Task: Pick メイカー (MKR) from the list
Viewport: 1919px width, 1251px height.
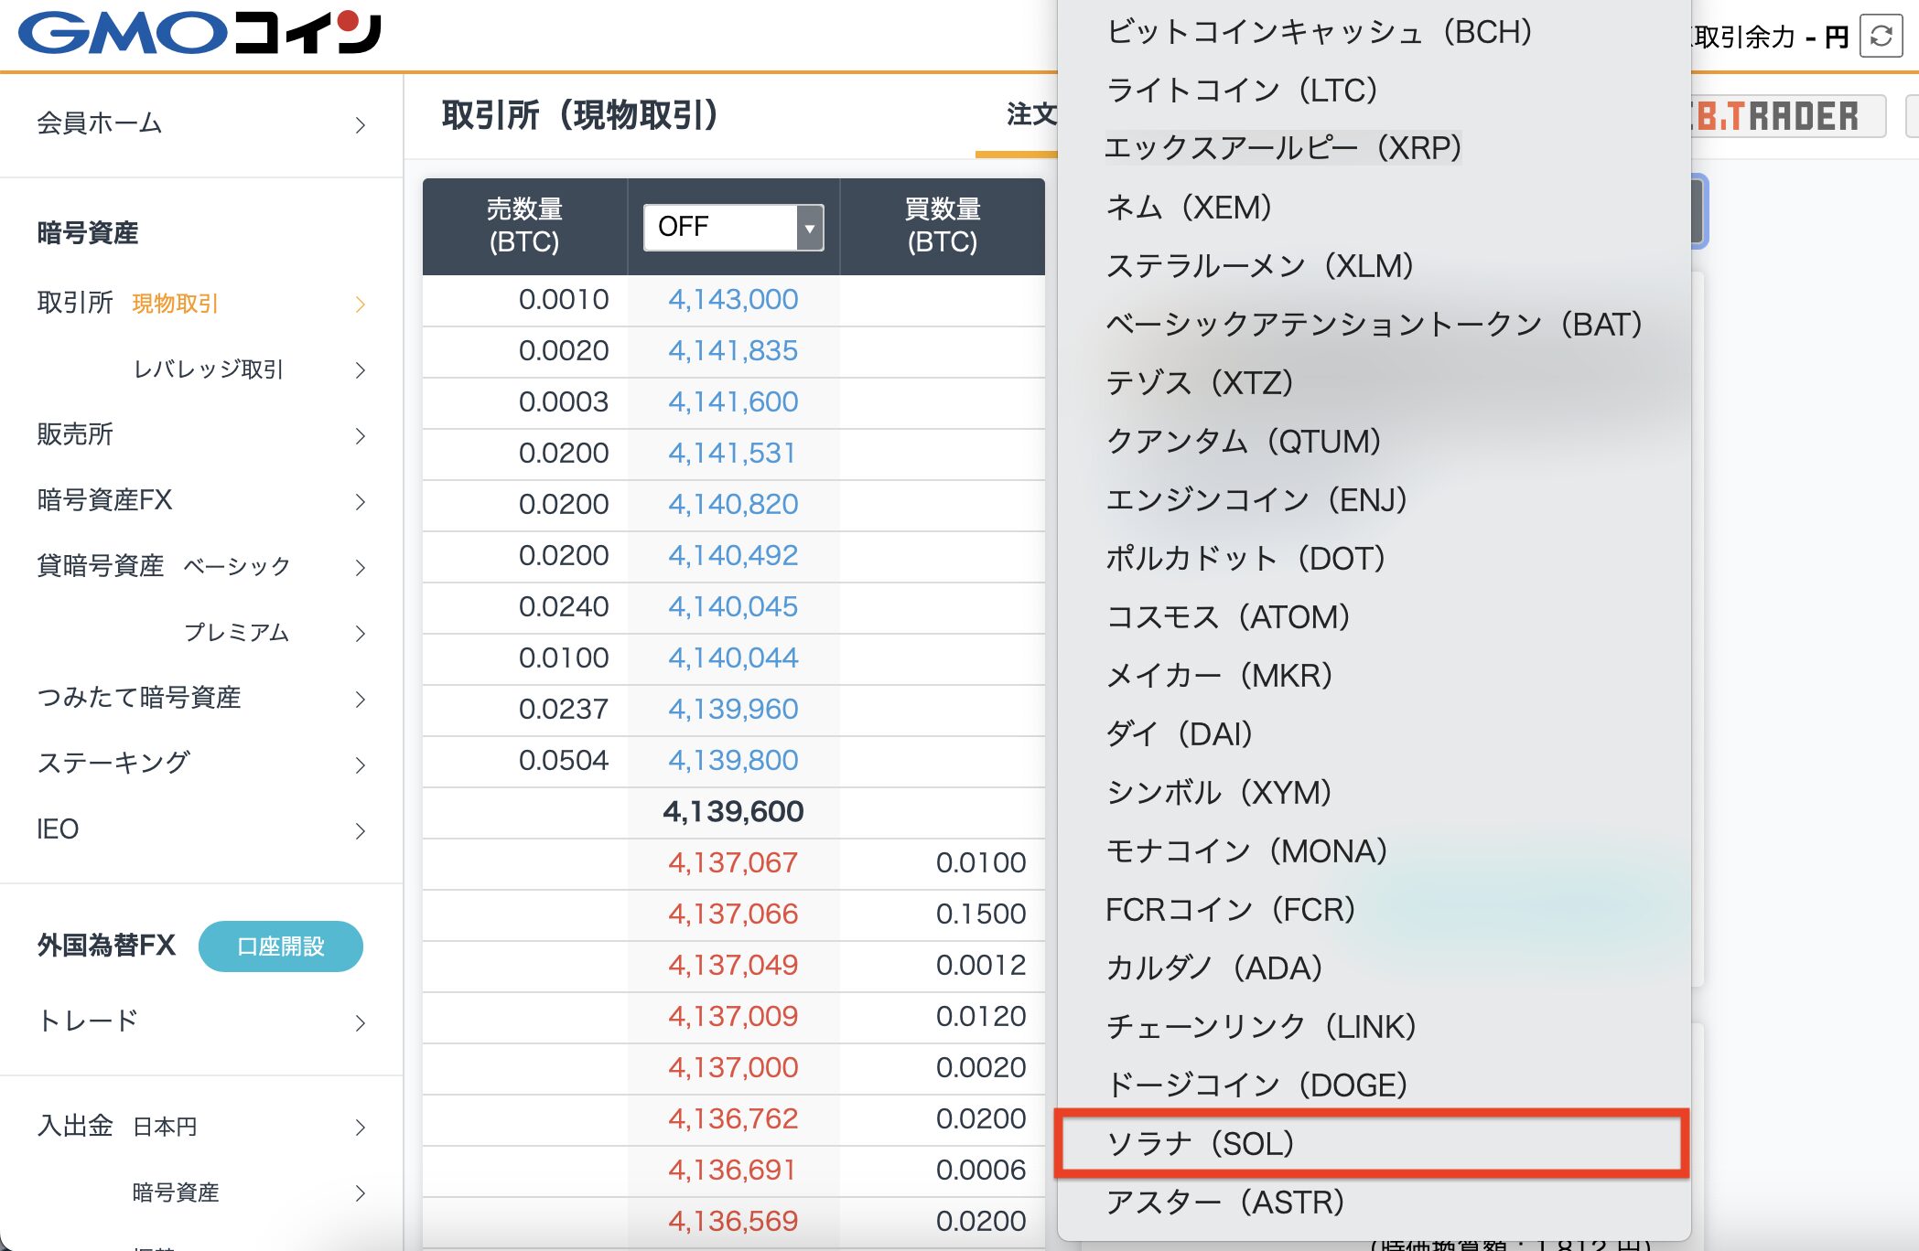Action: [1374, 676]
